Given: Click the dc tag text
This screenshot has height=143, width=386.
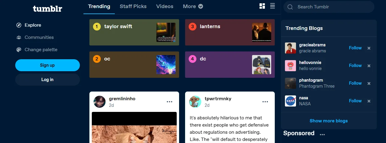Looking at the screenshot, I should pyautogui.click(x=203, y=59).
